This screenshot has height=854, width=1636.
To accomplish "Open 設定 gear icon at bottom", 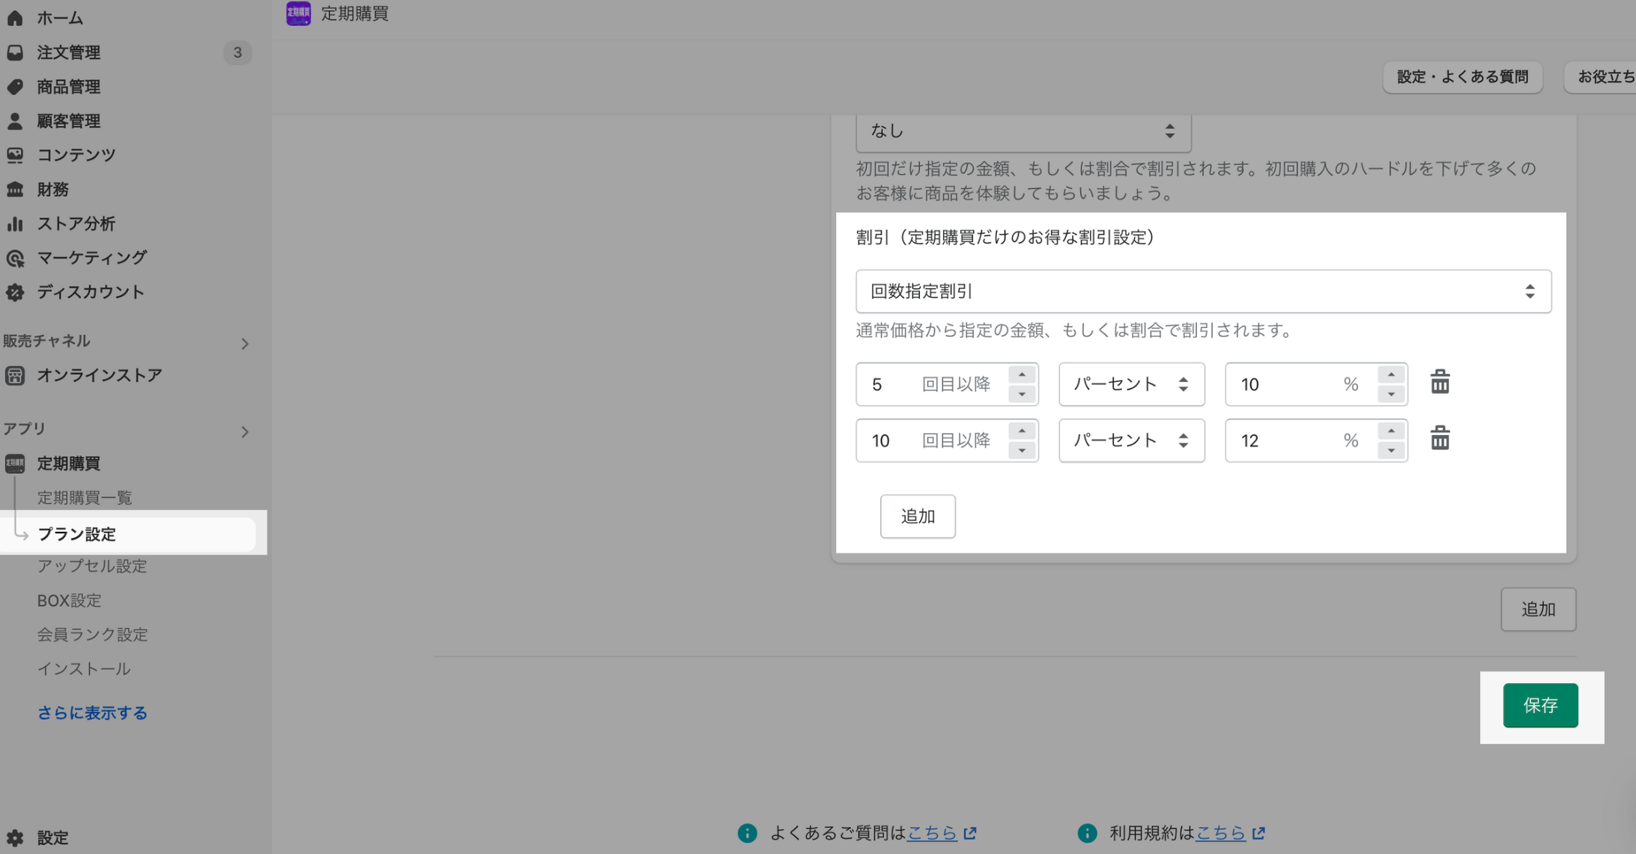I will (15, 838).
